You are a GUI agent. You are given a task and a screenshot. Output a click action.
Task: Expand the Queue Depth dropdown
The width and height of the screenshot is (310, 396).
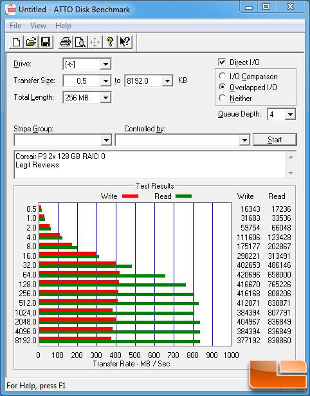290,115
